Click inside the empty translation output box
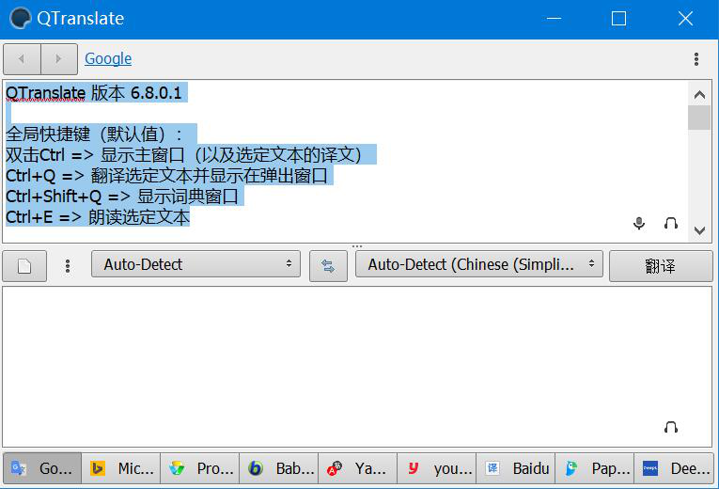 click(357, 367)
